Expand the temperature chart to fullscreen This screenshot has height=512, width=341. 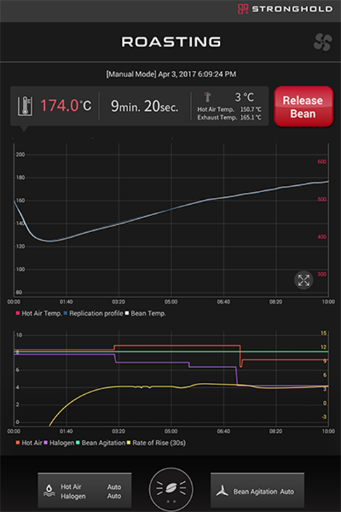[x=304, y=280]
